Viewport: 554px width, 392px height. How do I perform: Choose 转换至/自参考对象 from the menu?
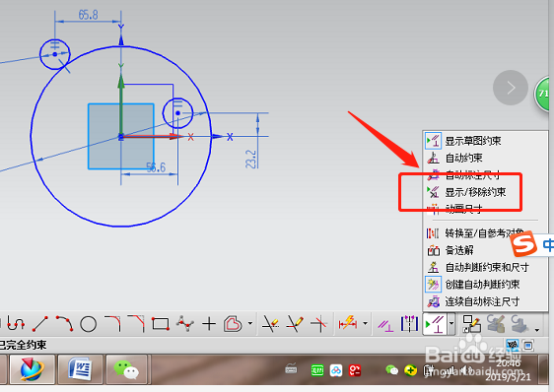(485, 233)
